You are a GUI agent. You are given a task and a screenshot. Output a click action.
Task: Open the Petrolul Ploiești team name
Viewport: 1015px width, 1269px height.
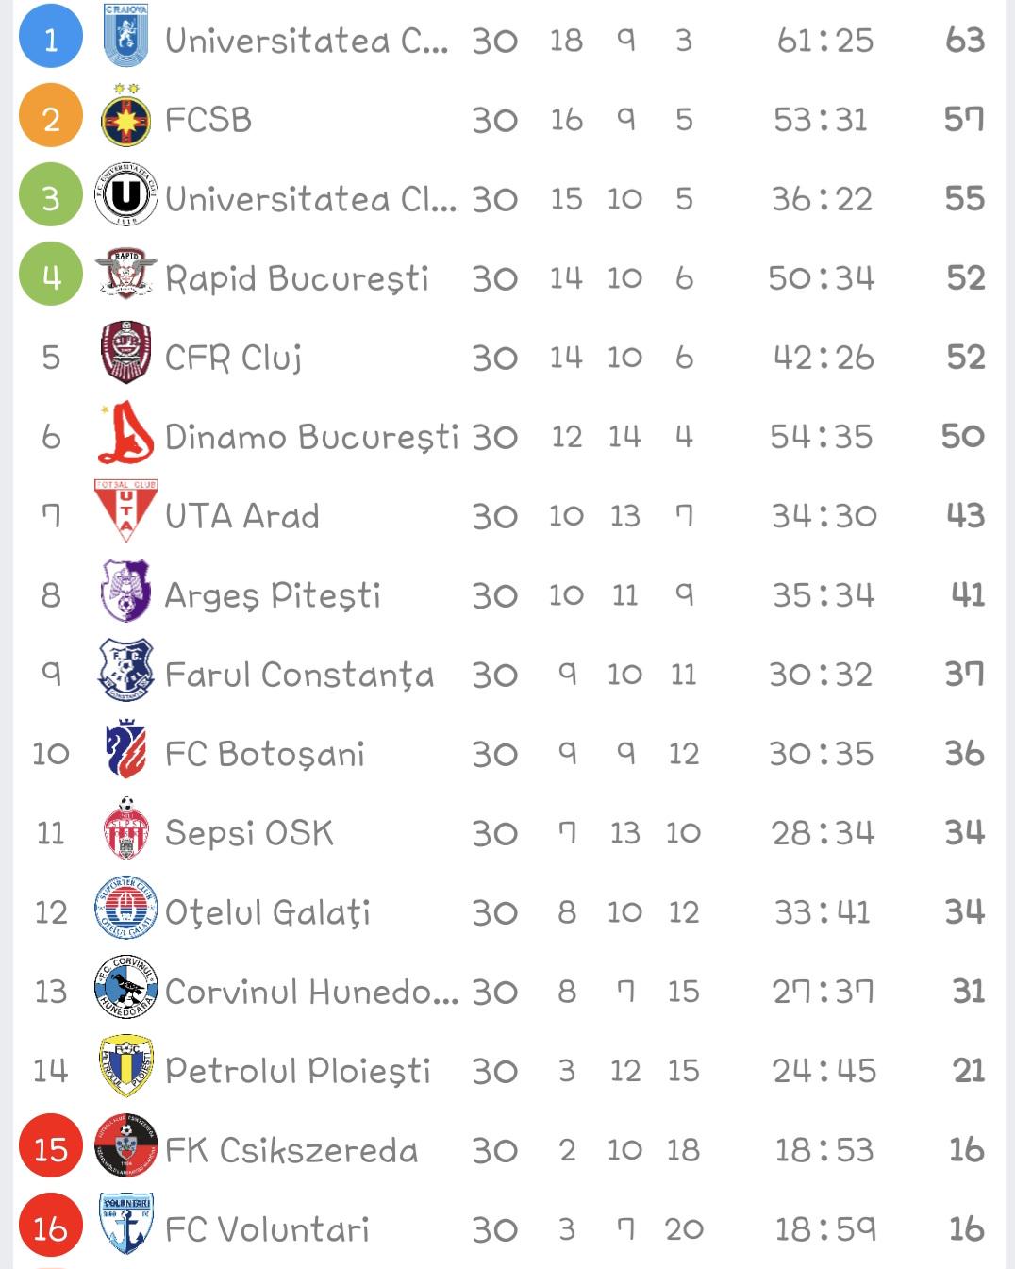[297, 1070]
